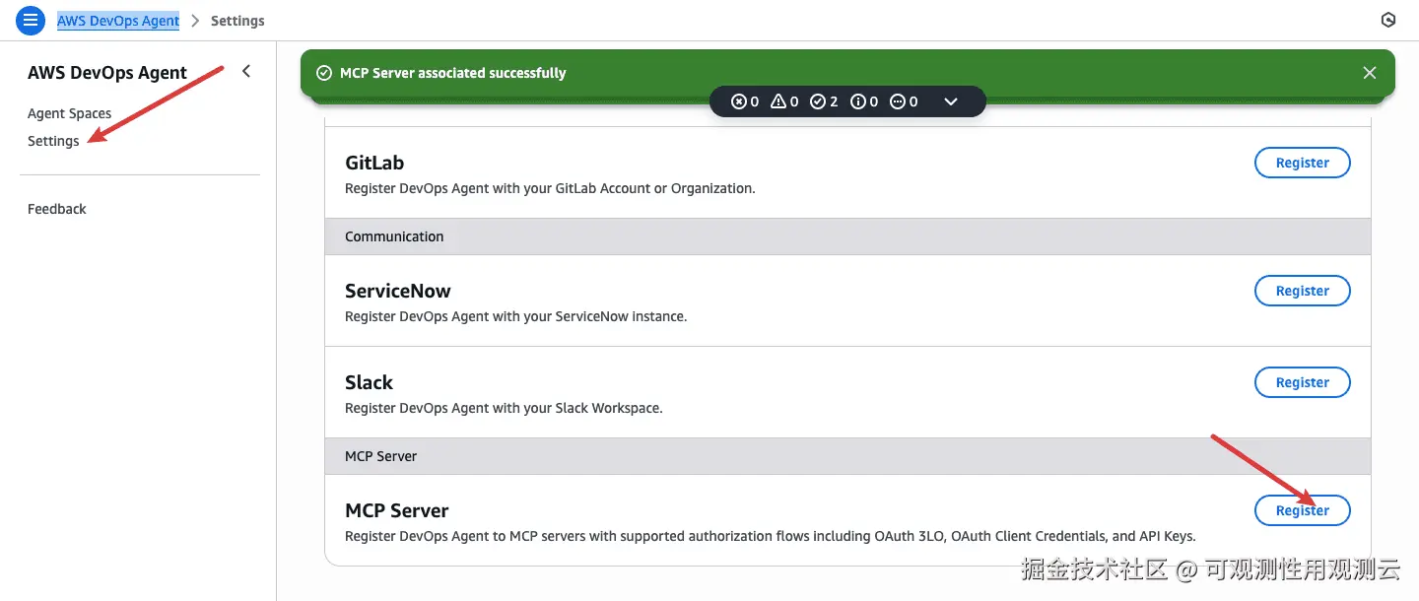The height and width of the screenshot is (601, 1419).
Task: Click the hexagon settings icon top right
Action: [1388, 20]
